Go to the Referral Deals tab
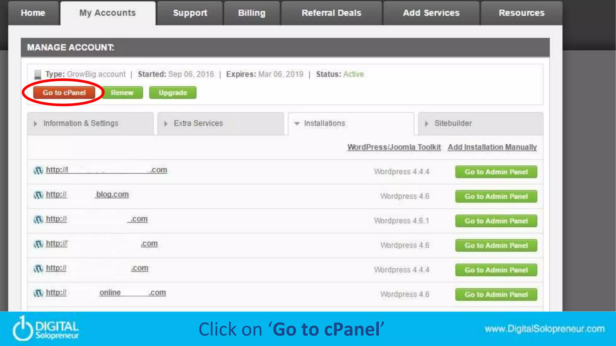The image size is (616, 346). (x=331, y=13)
